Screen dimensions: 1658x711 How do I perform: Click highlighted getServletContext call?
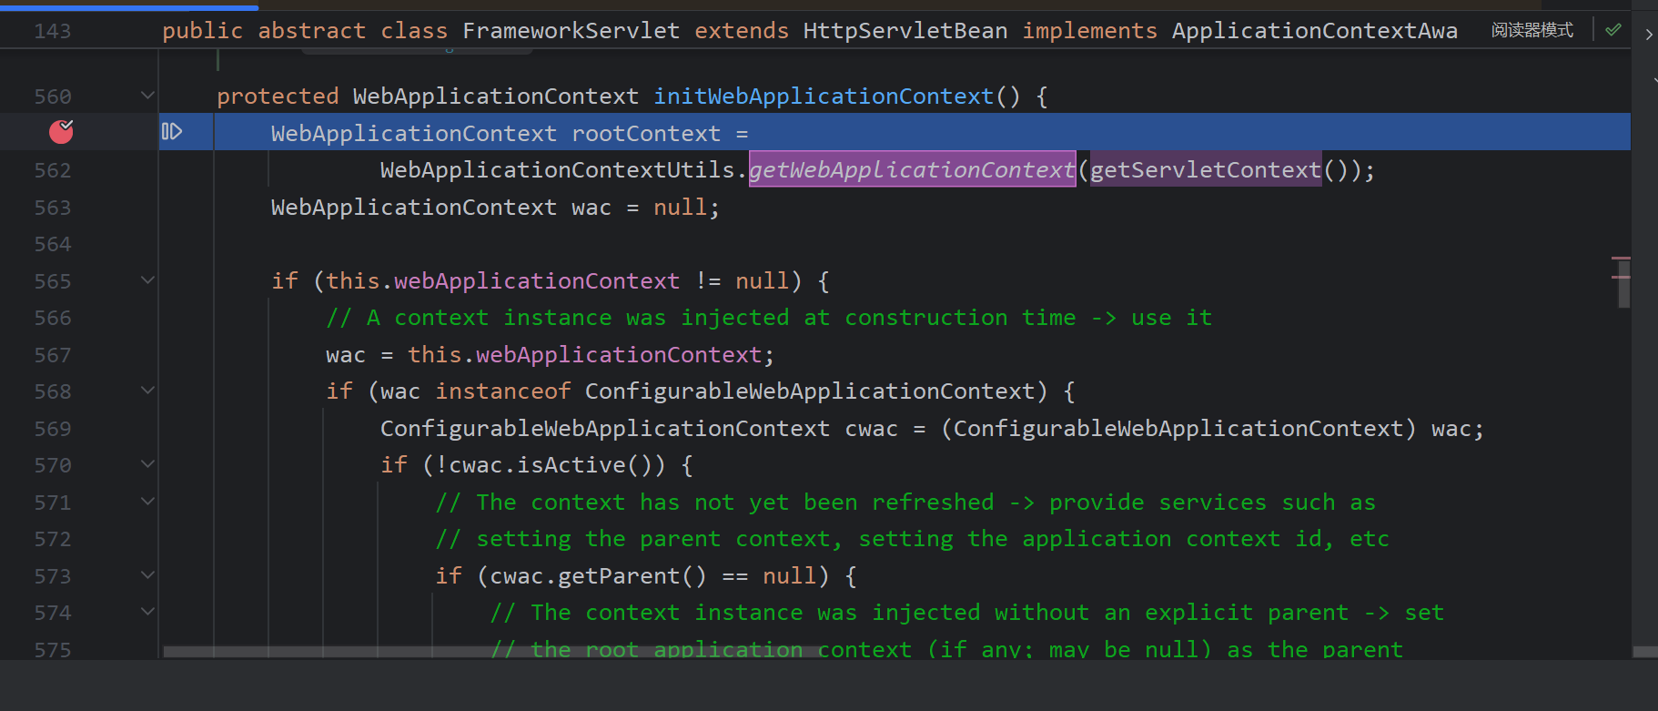[x=1206, y=169]
